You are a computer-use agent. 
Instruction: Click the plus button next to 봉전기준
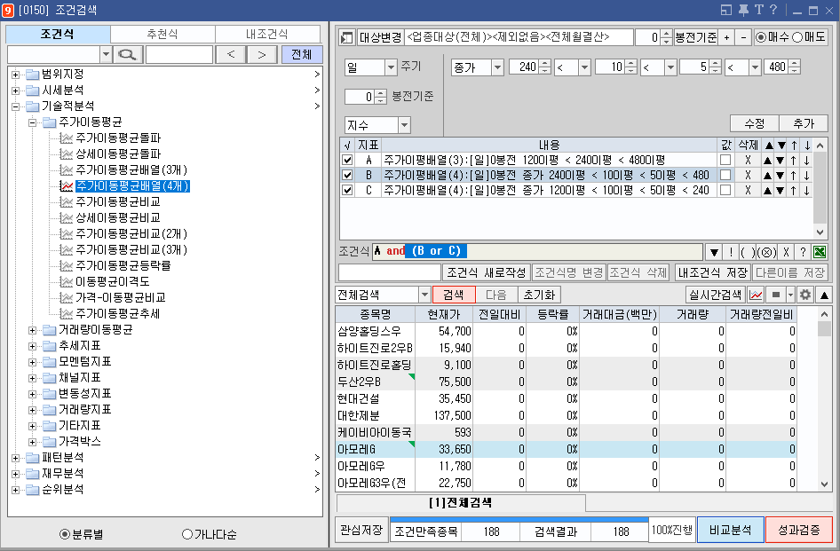click(x=726, y=37)
